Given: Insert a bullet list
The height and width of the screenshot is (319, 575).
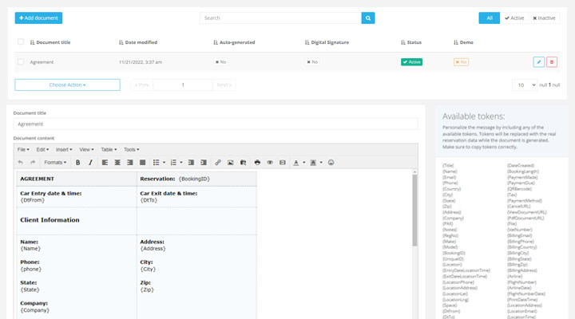Looking at the screenshot, I should coord(157,162).
